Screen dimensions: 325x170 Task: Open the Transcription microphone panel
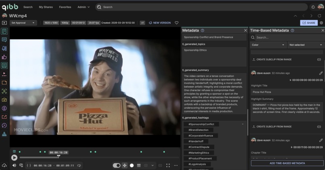pos(4,48)
